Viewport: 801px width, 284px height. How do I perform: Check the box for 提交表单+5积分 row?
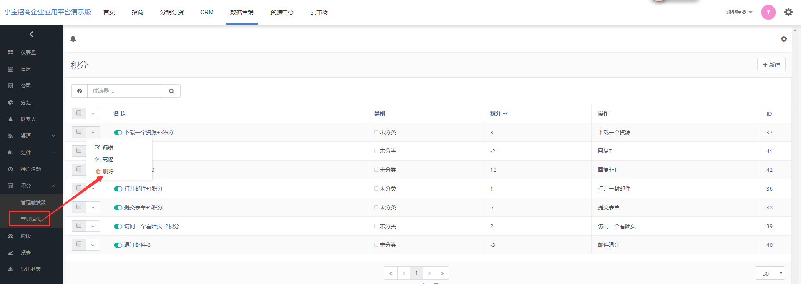coord(79,207)
